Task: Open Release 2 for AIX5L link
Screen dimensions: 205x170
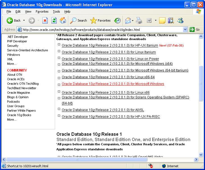Action: (103, 110)
